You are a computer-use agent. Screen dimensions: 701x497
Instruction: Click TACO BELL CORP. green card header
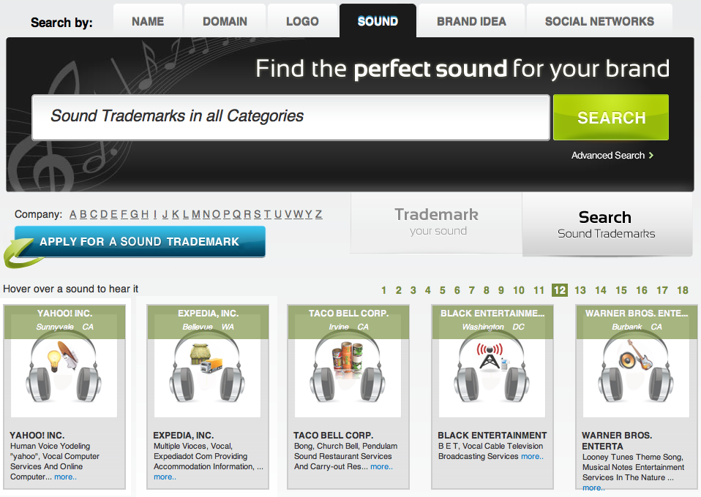[348, 322]
